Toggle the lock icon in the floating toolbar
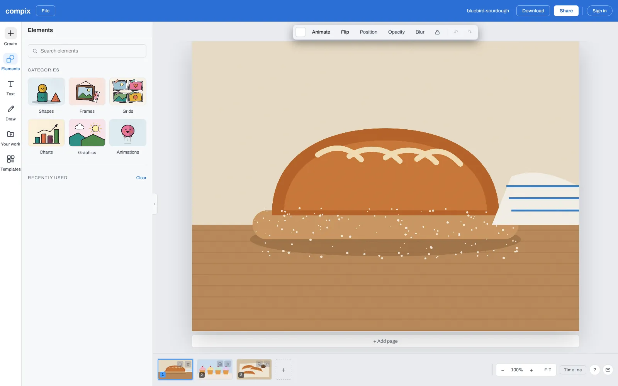The height and width of the screenshot is (386, 618). coord(437,32)
